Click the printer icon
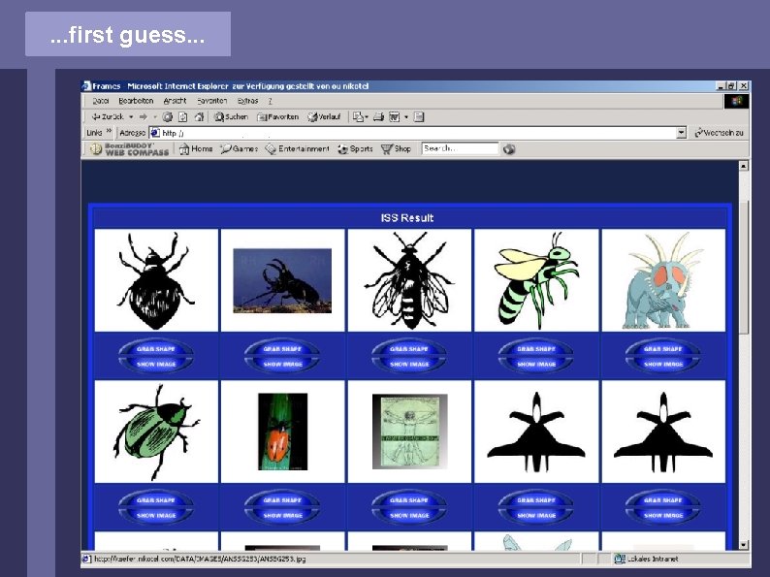 click(x=378, y=117)
